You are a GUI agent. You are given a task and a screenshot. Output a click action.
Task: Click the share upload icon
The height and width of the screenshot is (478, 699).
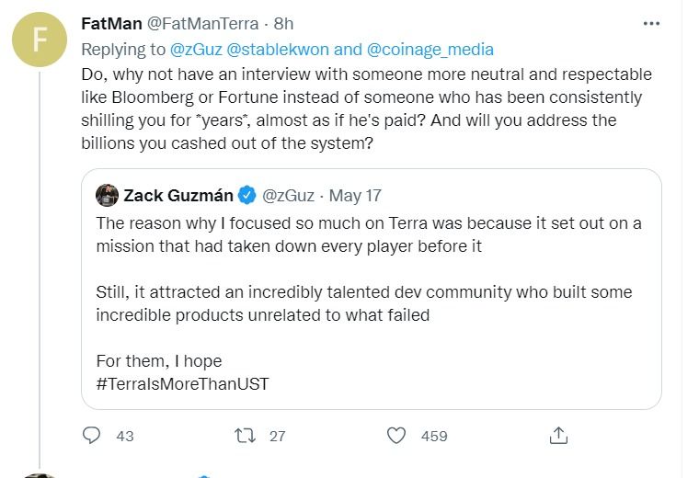tap(557, 435)
